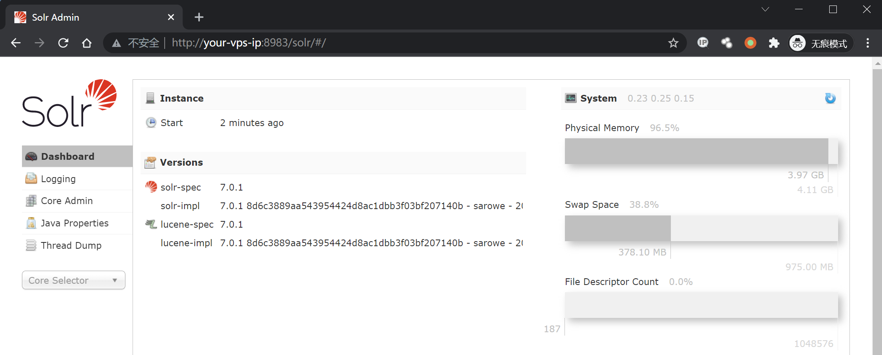882x355 pixels.
Task: Go to browser home page
Action: point(87,43)
